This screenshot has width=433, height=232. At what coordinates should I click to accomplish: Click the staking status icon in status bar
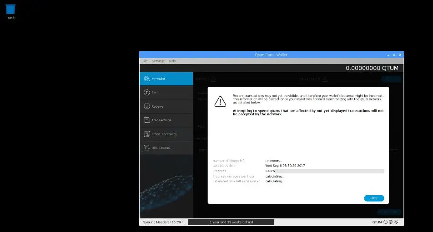tap(386, 222)
